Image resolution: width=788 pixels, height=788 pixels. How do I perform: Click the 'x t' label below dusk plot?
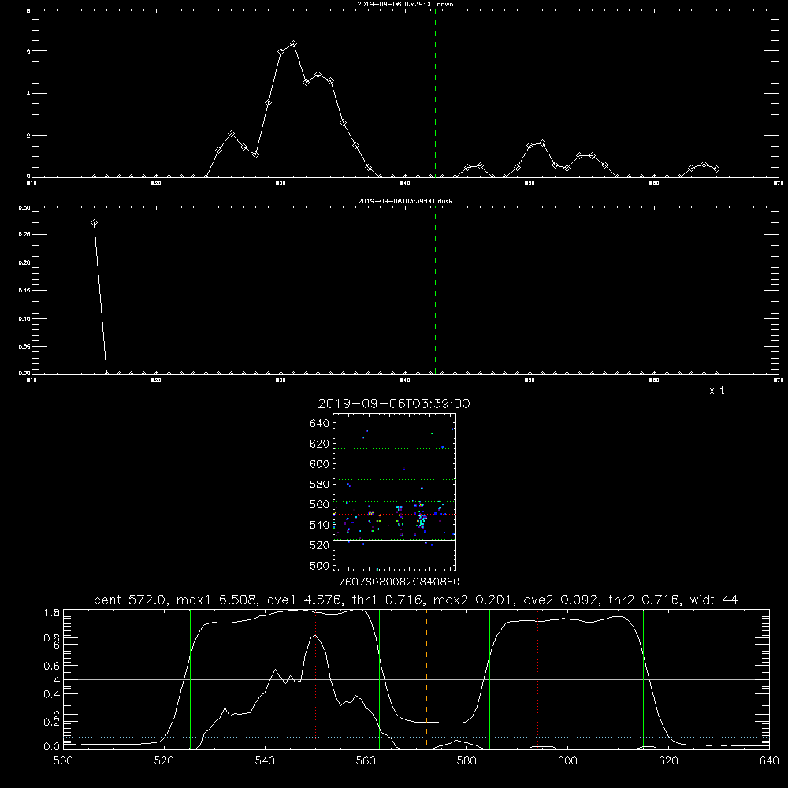click(x=716, y=391)
